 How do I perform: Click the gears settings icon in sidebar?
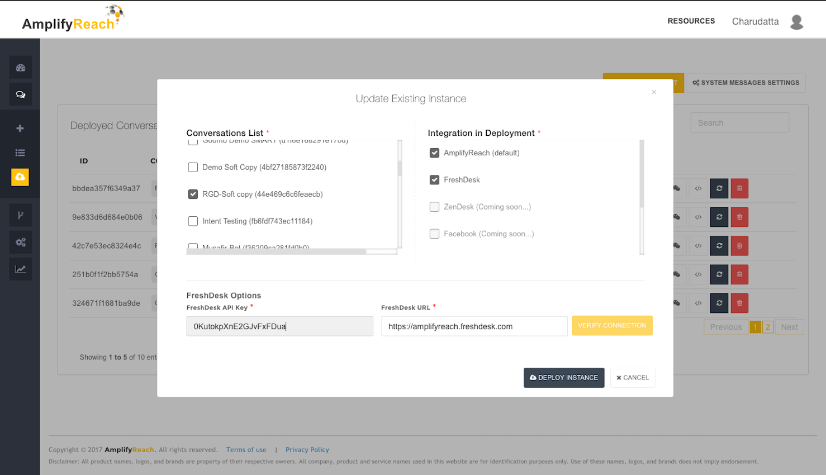point(20,242)
